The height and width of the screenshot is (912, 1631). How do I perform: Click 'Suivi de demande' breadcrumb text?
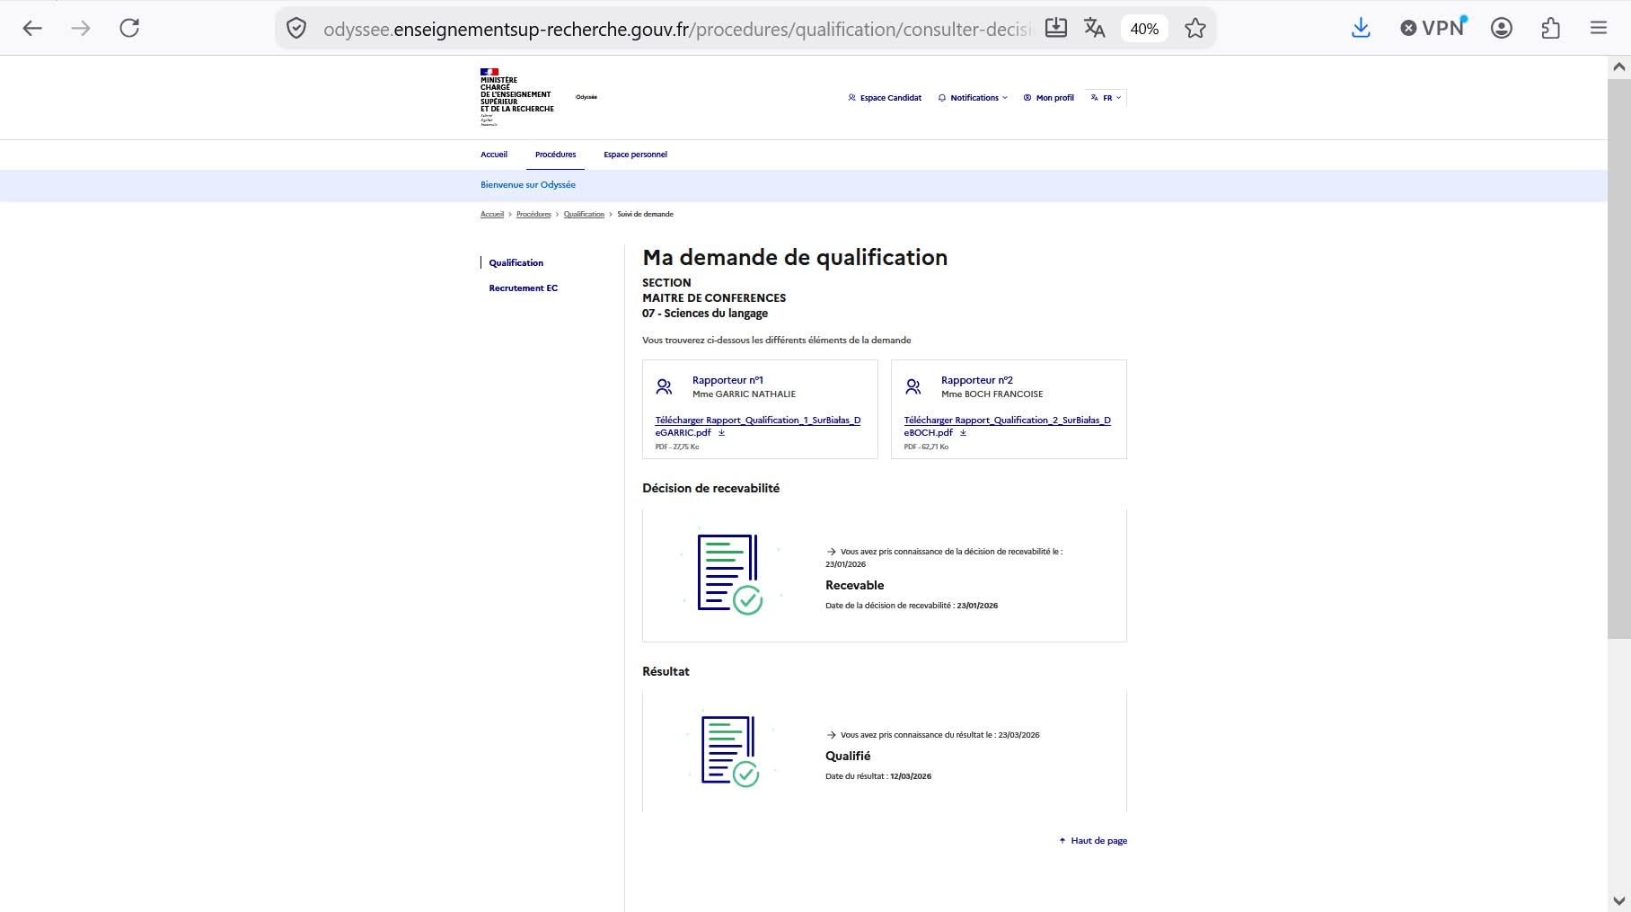[645, 214]
